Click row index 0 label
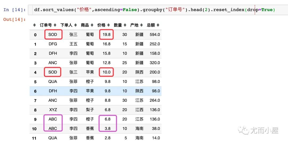The height and width of the screenshot is (143, 288). (35, 35)
